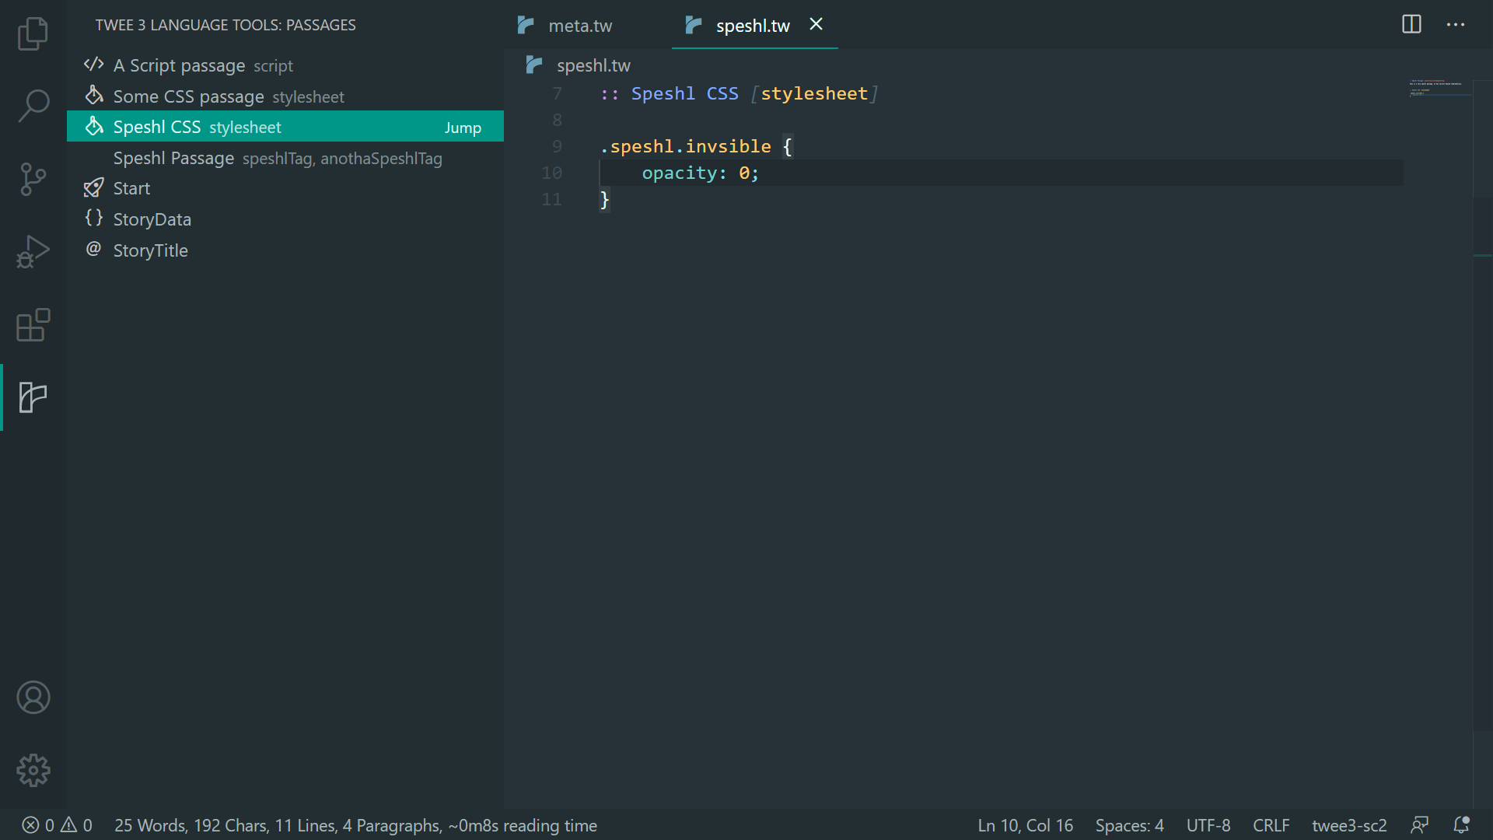This screenshot has height=840, width=1493.
Task: Click the Jump button on Speshl CSS
Action: coord(463,128)
